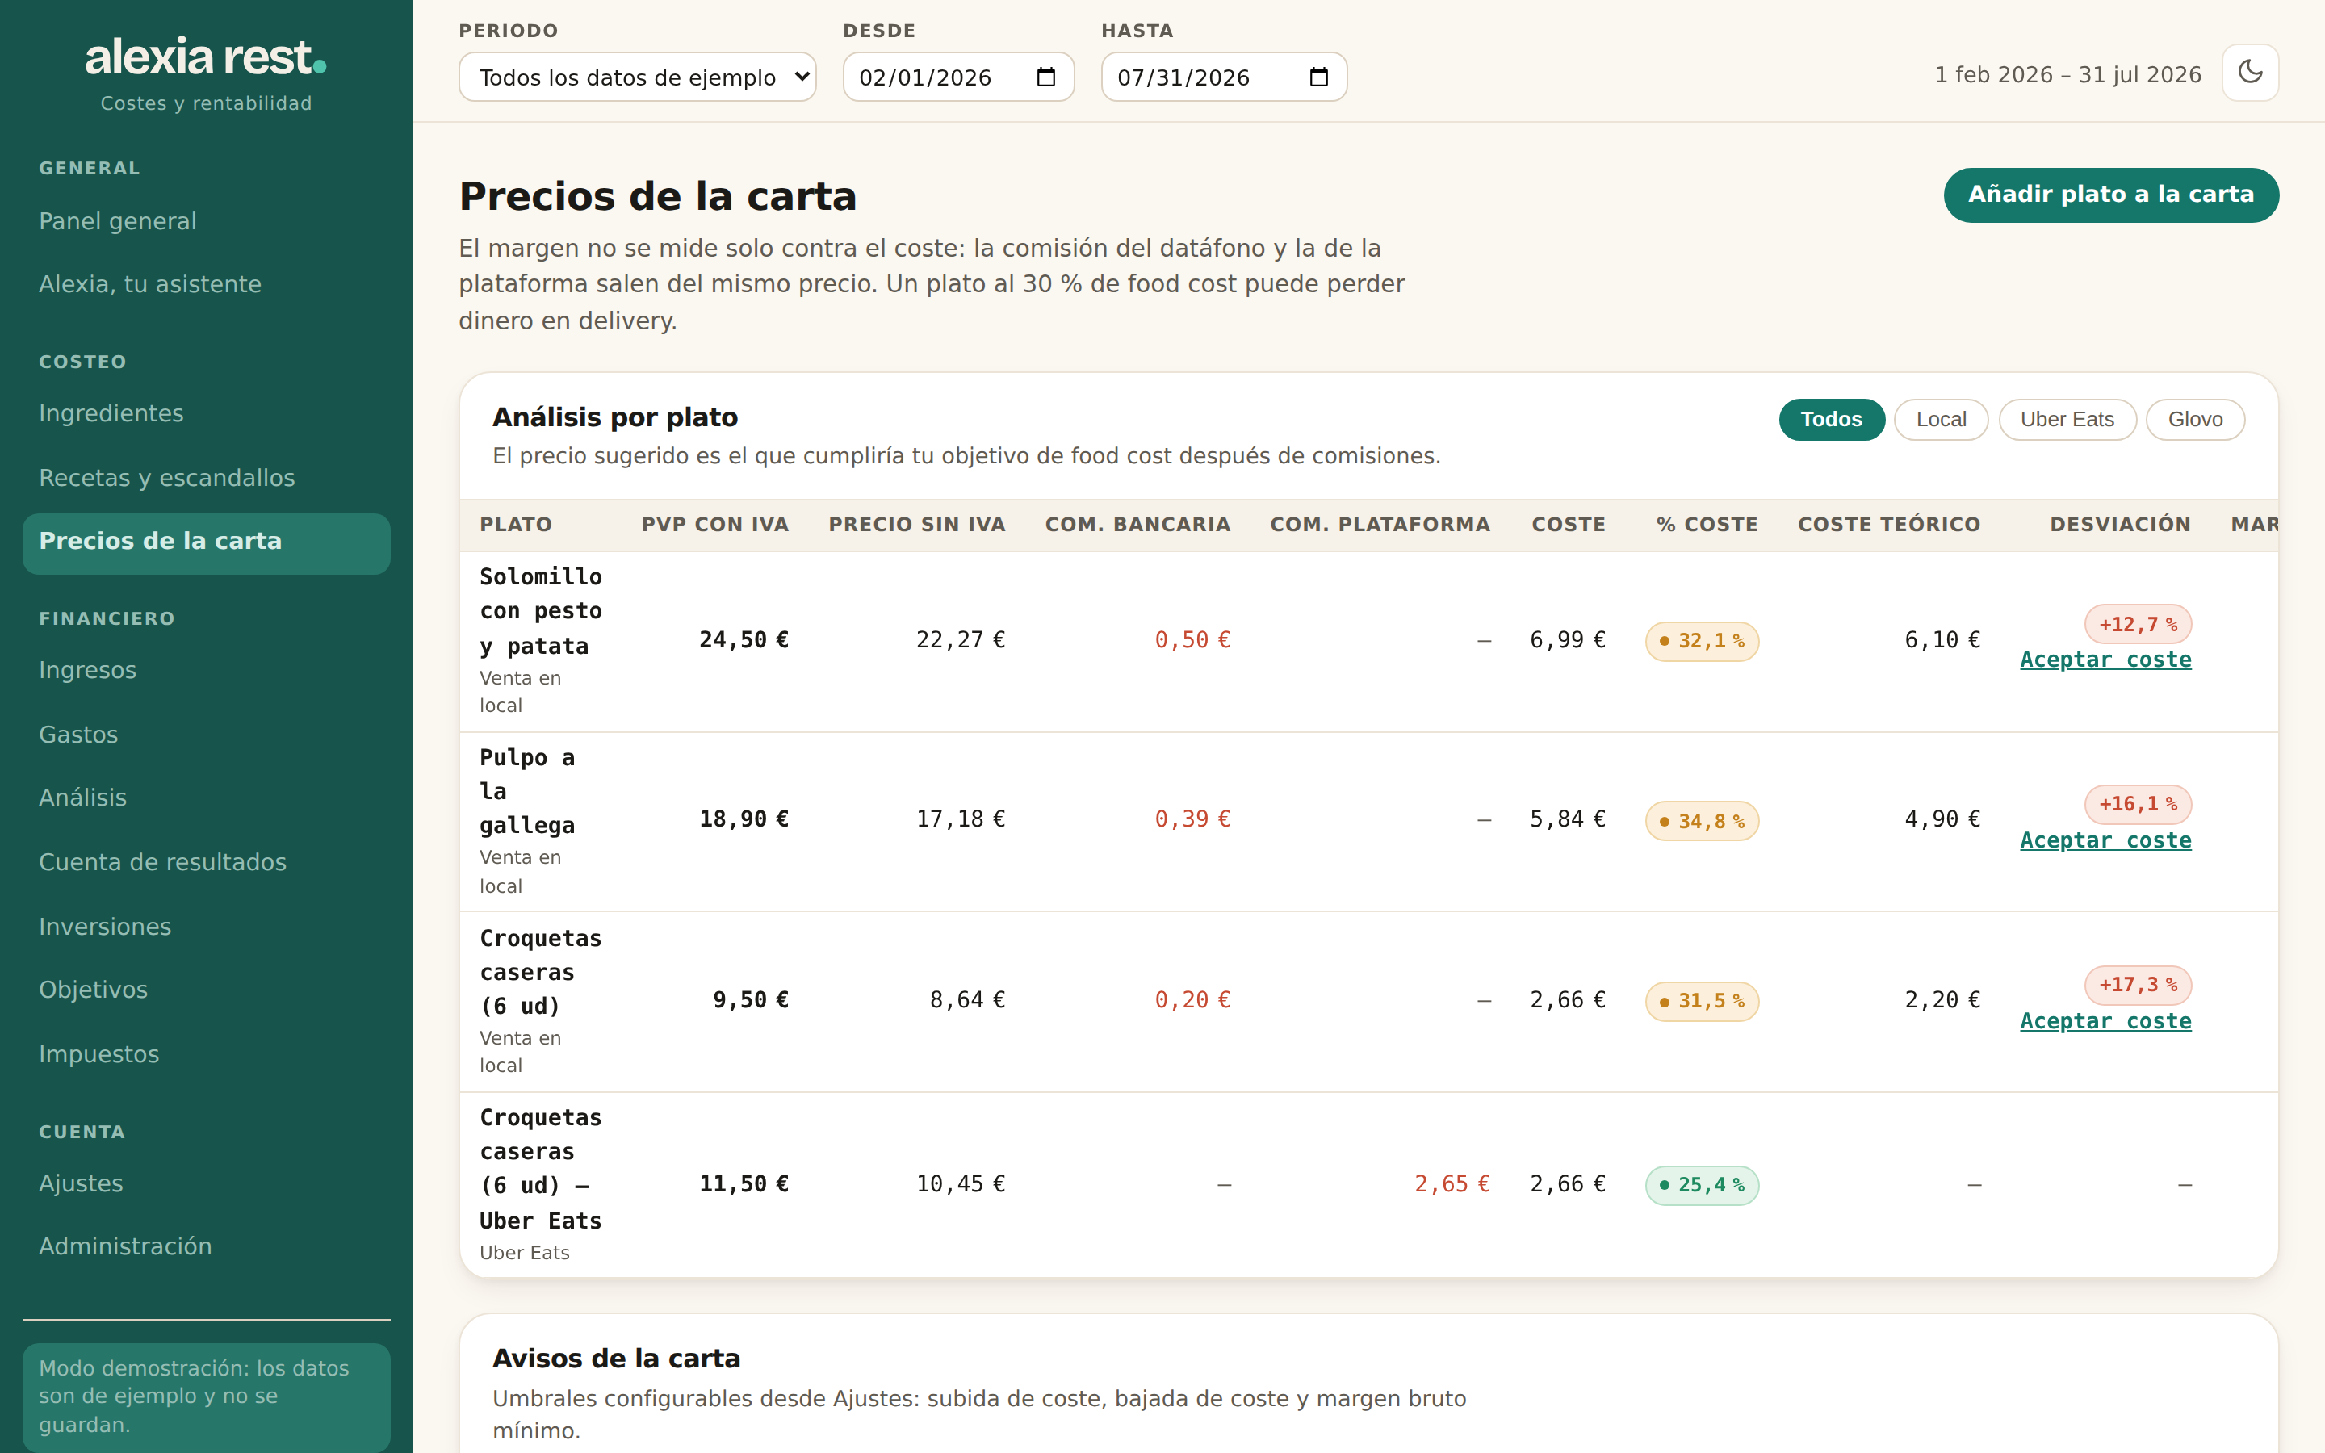2325x1453 pixels.
Task: Open calendar picker in Hasta date field
Action: [x=1319, y=77]
